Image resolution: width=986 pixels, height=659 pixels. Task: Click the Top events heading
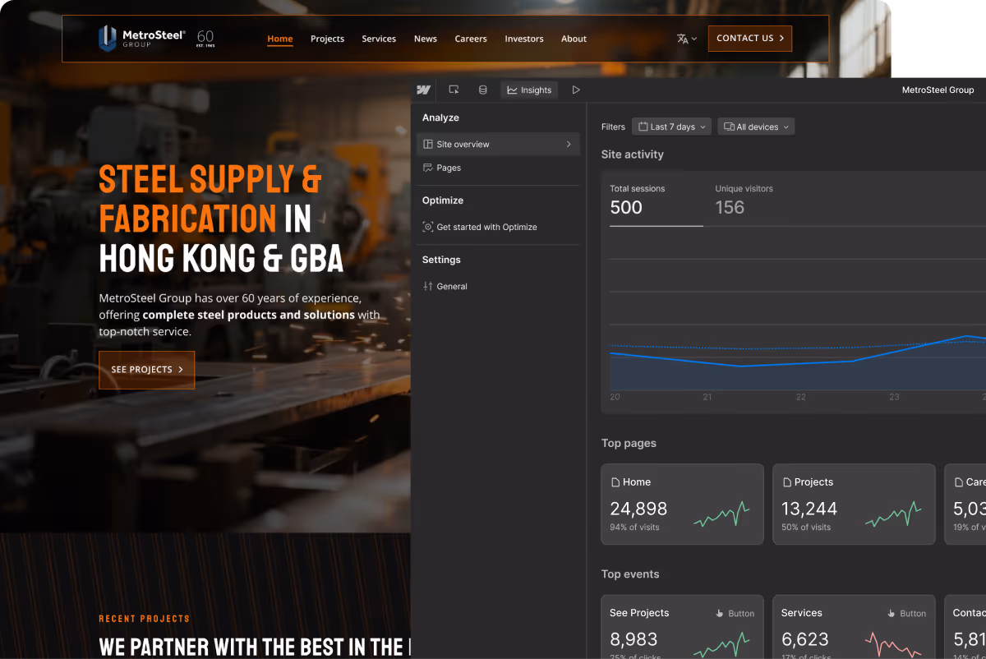(x=630, y=574)
